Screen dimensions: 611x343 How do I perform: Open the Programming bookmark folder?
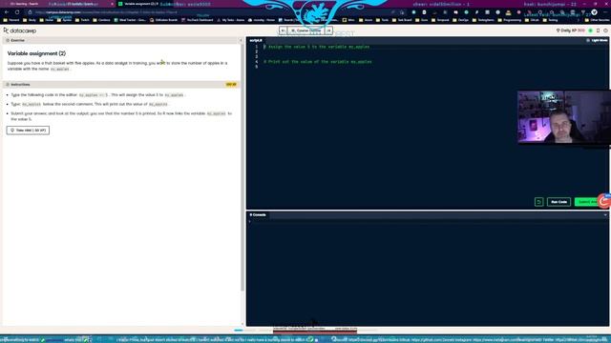click(510, 20)
